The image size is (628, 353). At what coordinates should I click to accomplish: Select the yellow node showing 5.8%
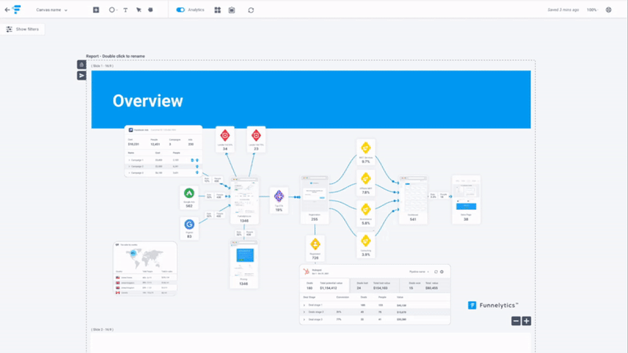(366, 214)
